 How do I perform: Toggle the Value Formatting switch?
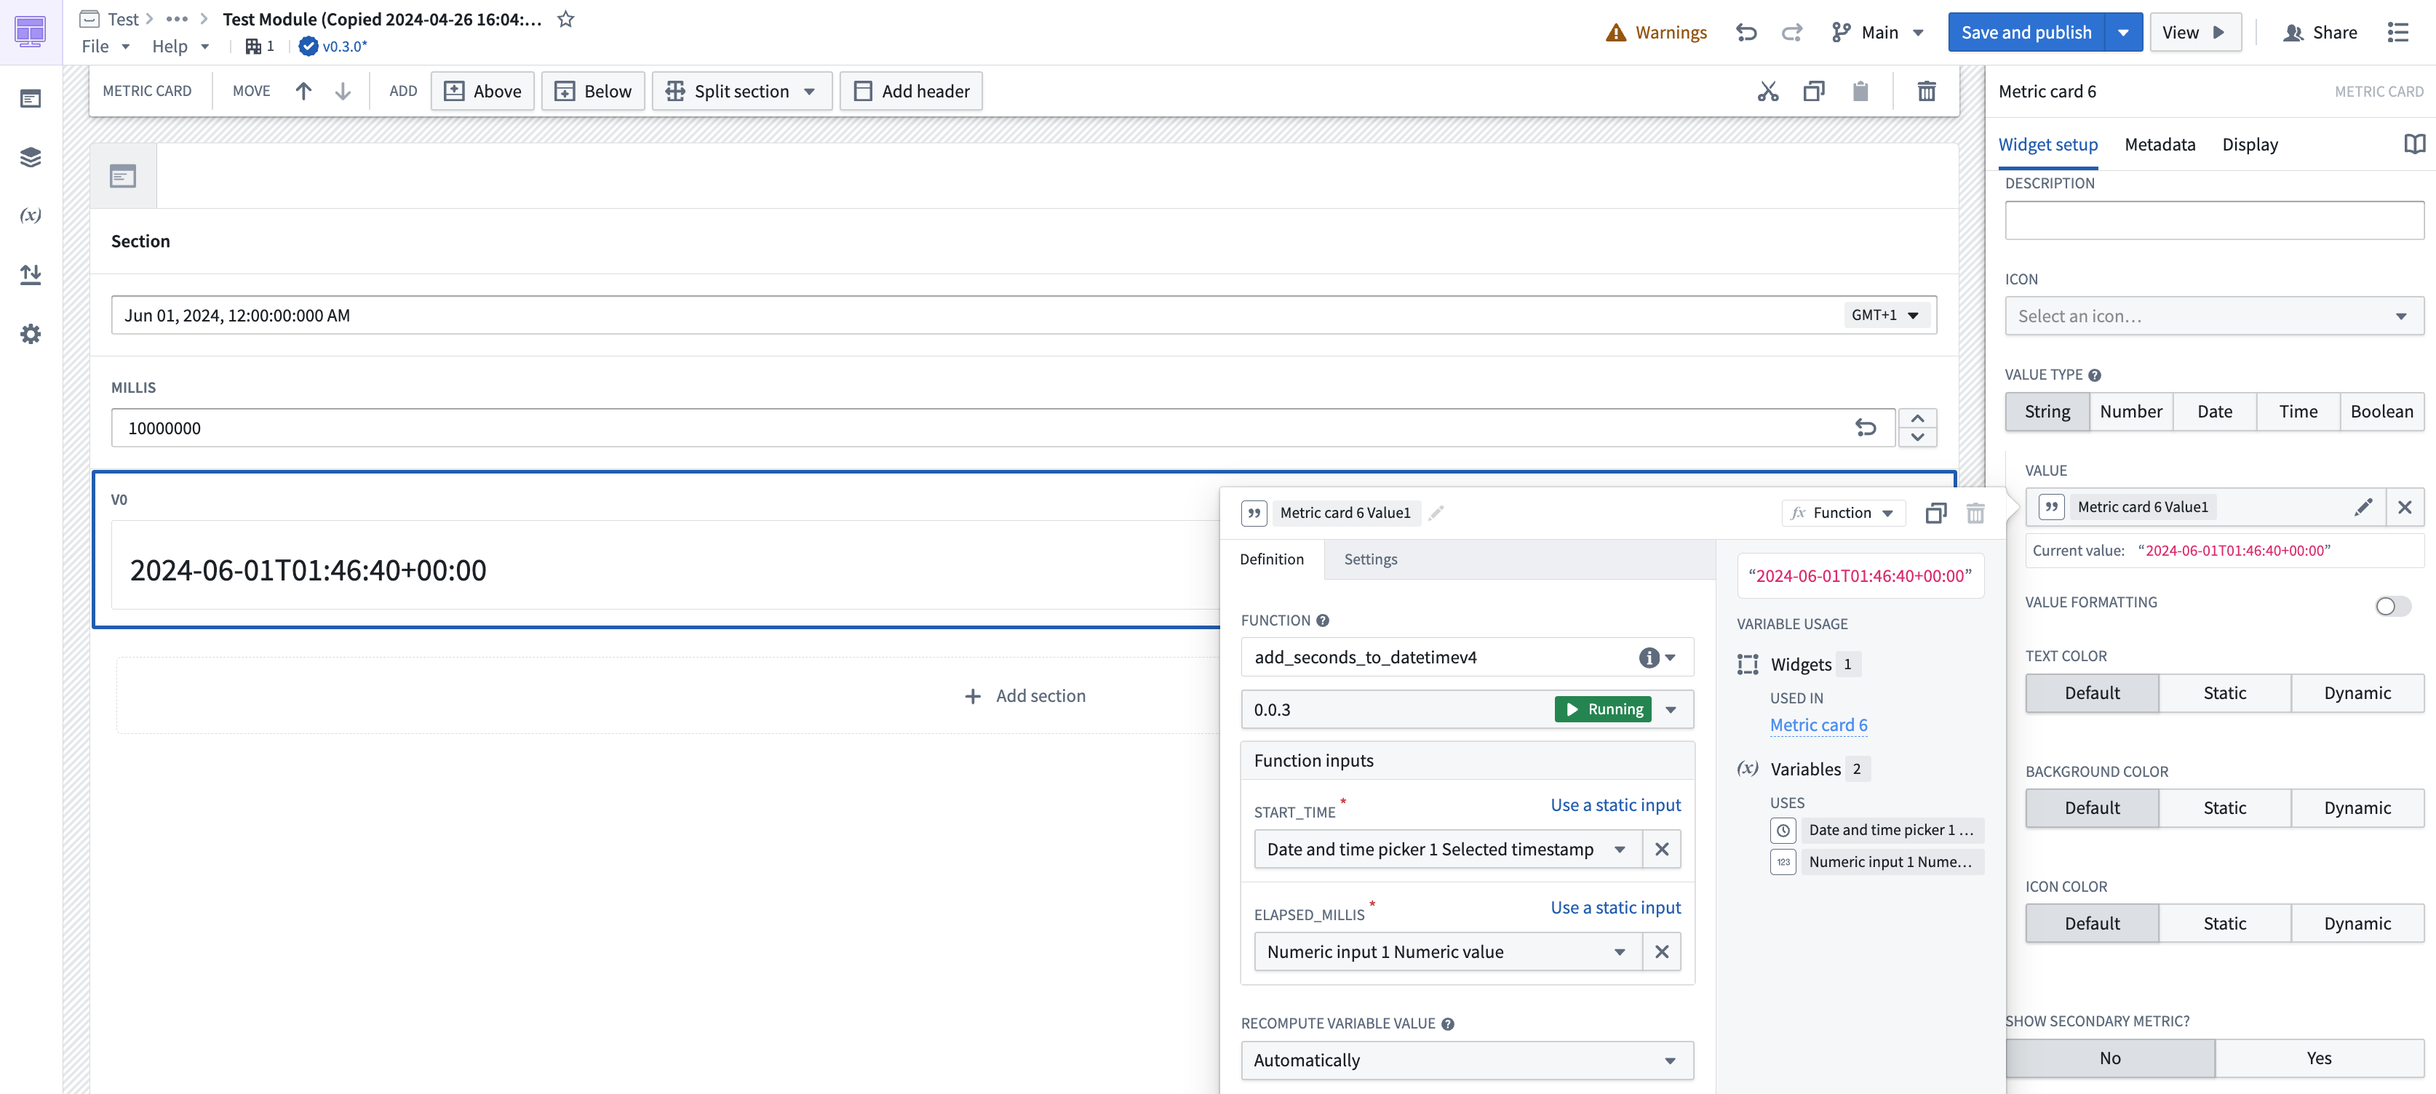(2392, 606)
